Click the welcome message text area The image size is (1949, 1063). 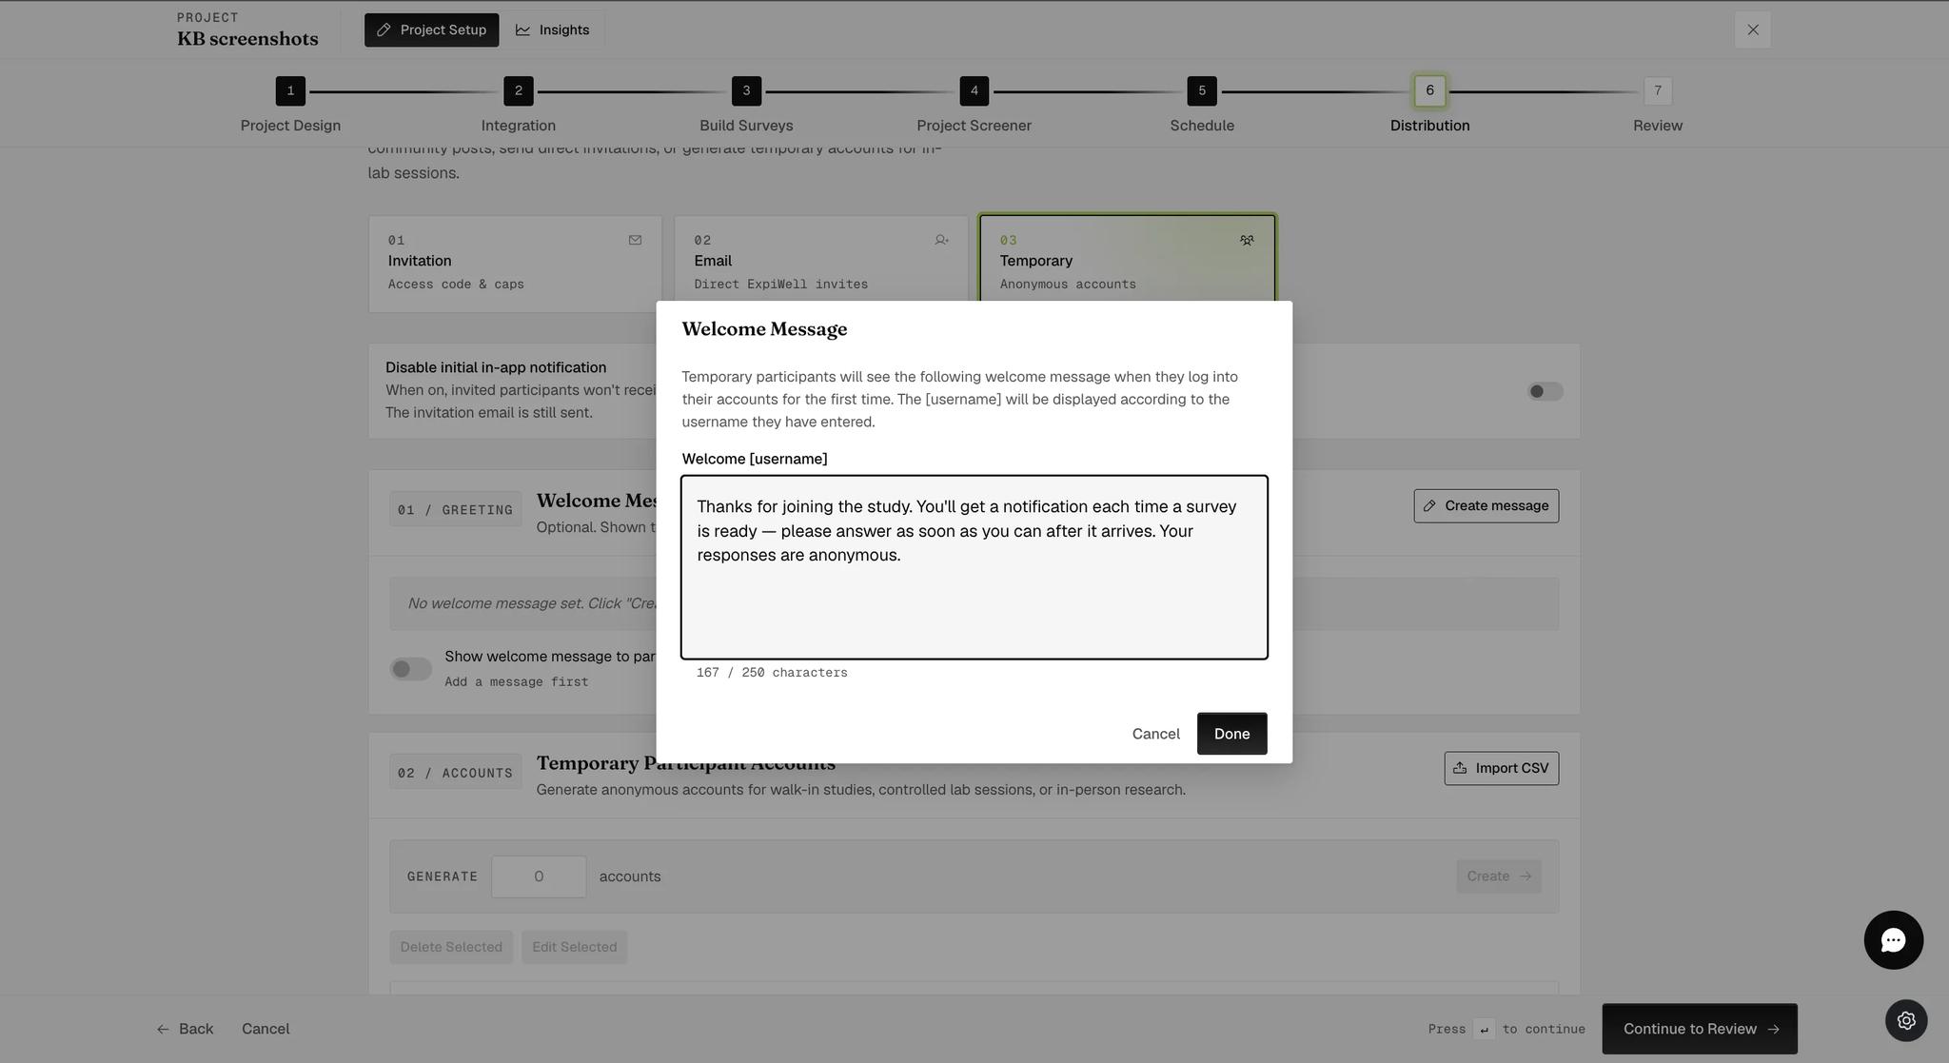pos(974,567)
